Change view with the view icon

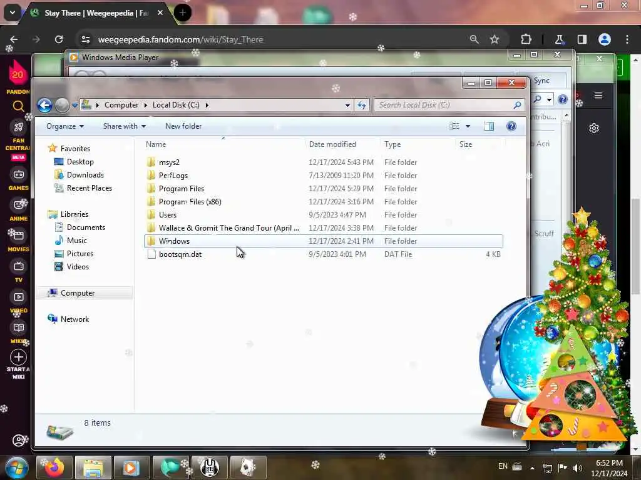tap(454, 126)
